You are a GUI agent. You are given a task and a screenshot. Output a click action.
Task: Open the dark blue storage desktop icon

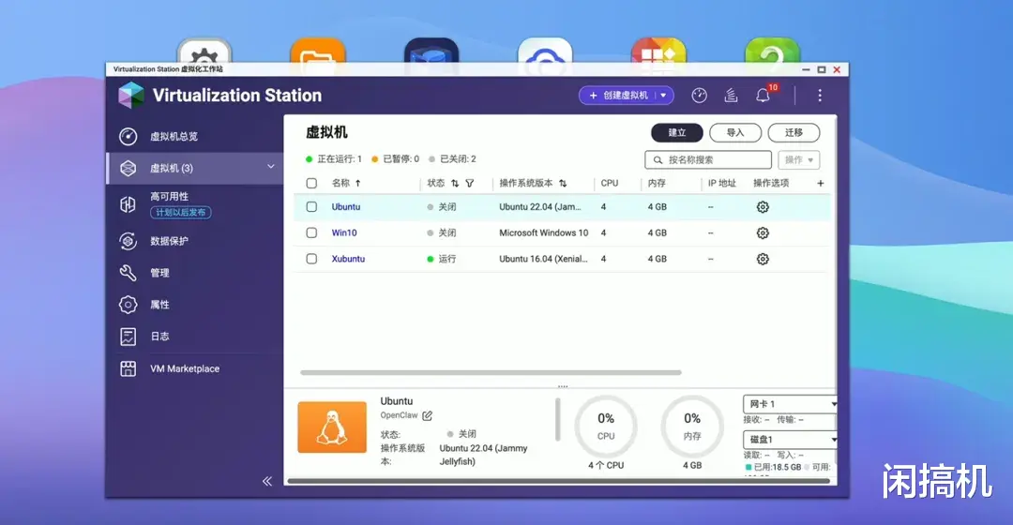click(431, 51)
